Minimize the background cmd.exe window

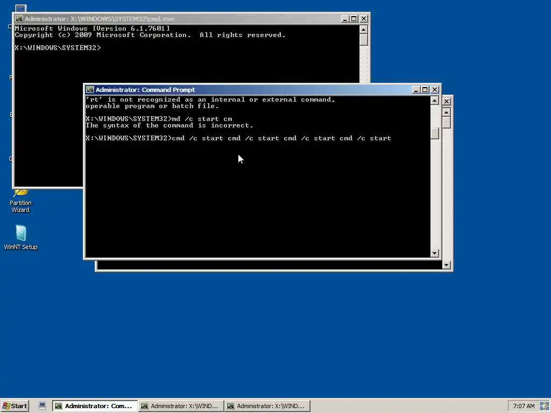(345, 19)
